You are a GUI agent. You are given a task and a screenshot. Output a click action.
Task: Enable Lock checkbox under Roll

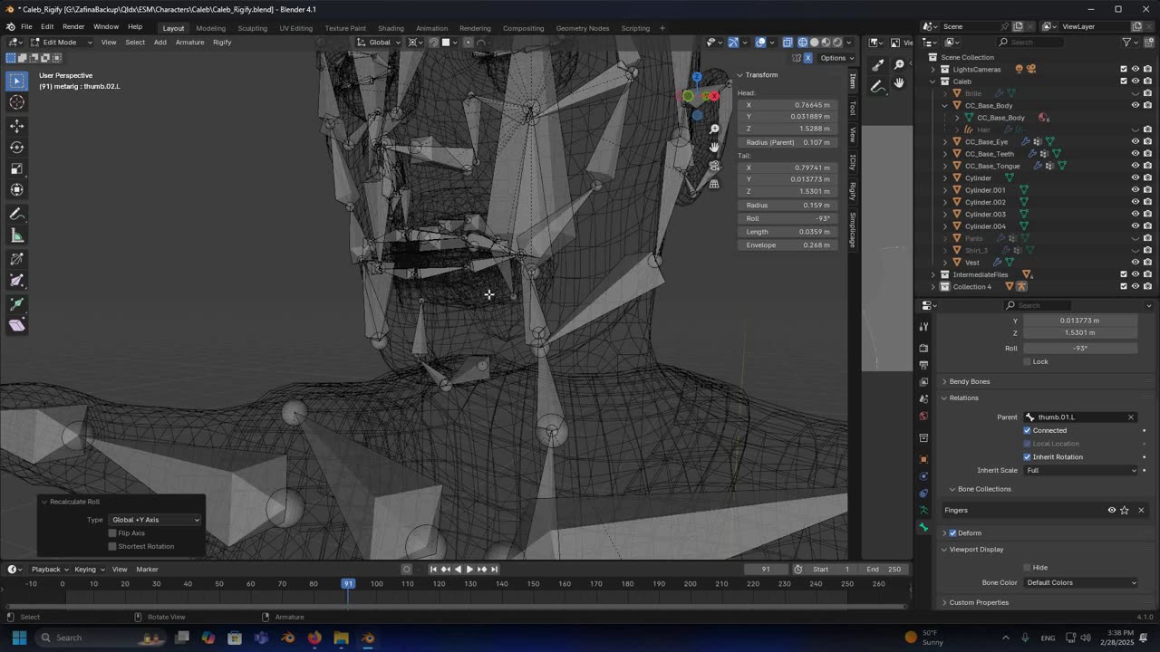click(1027, 361)
